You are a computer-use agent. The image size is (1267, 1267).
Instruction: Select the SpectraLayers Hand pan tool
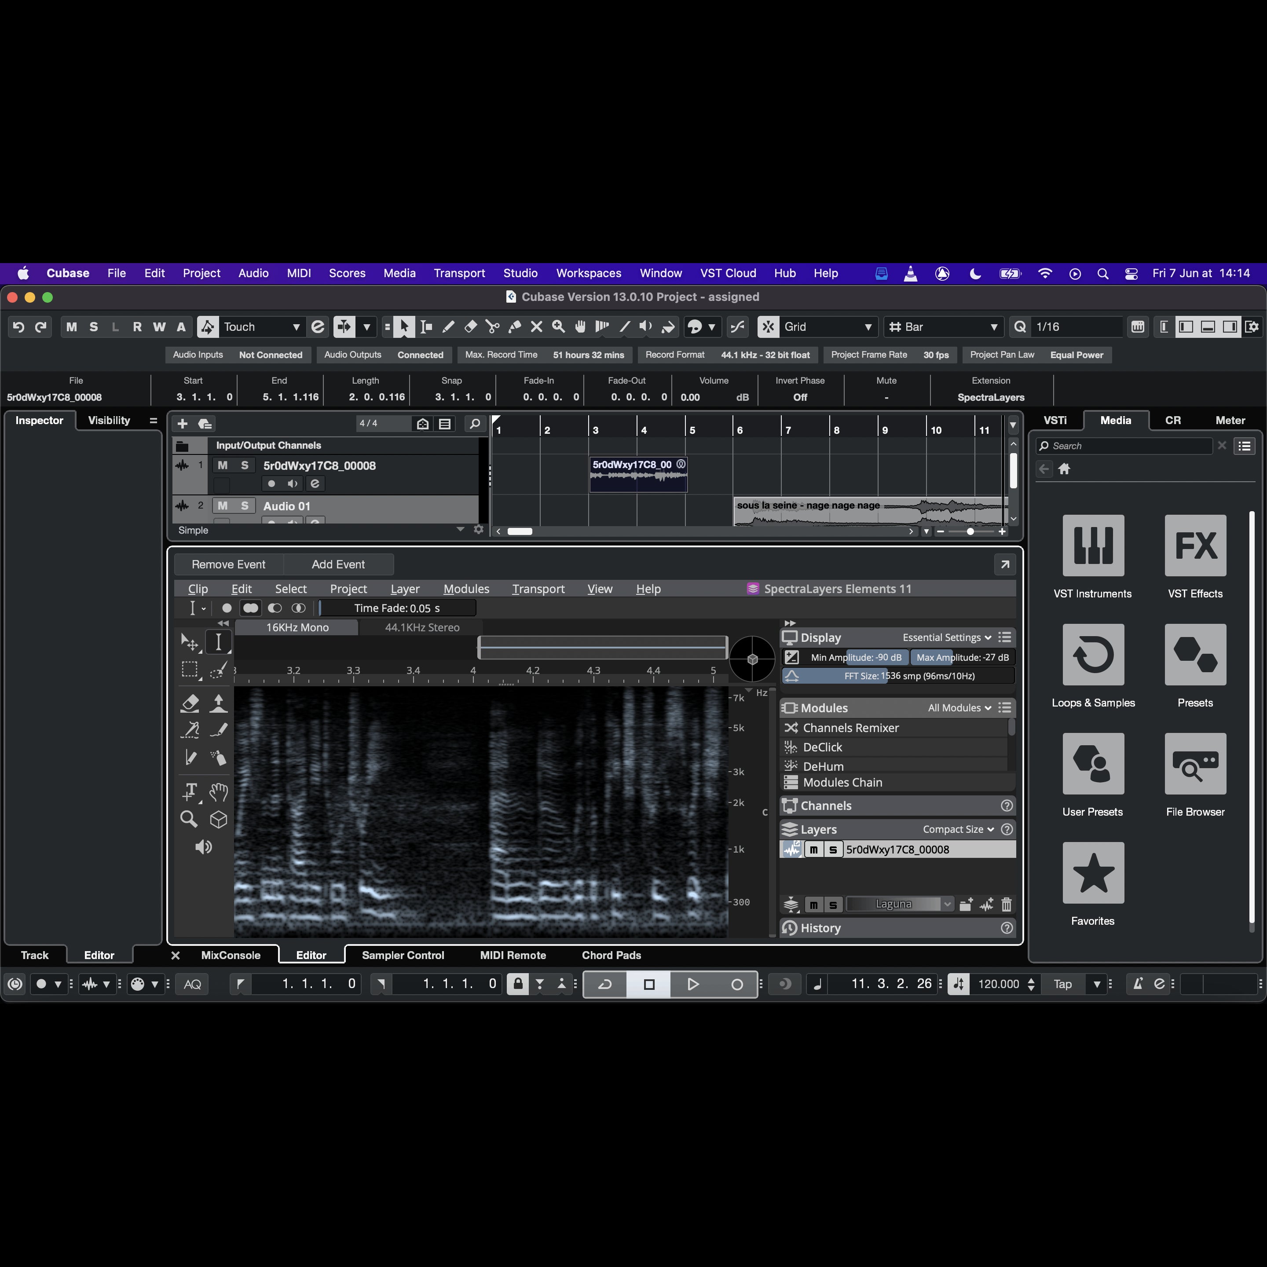pos(218,791)
